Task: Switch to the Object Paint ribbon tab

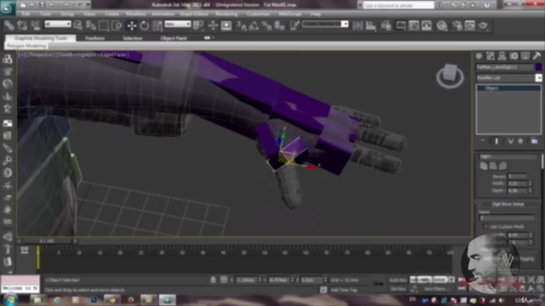Action: [174, 38]
